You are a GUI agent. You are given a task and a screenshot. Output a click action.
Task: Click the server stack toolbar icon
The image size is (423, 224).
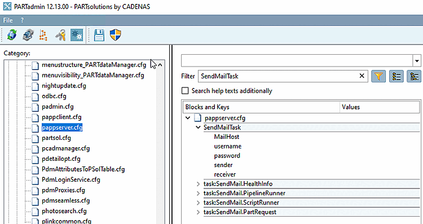(x=28, y=35)
